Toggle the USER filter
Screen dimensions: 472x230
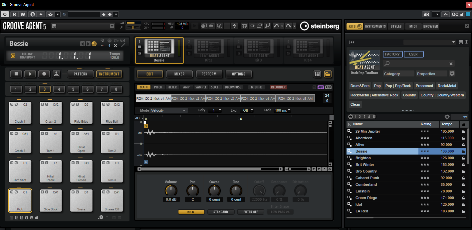pos(413,54)
